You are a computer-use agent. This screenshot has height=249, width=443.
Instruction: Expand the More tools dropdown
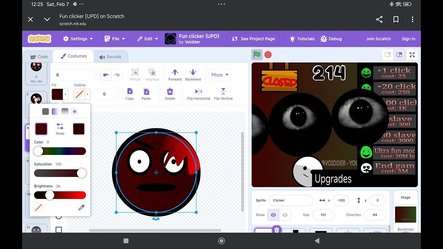pos(220,75)
